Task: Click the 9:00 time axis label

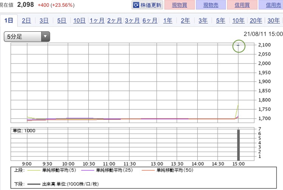Action: [27, 164]
